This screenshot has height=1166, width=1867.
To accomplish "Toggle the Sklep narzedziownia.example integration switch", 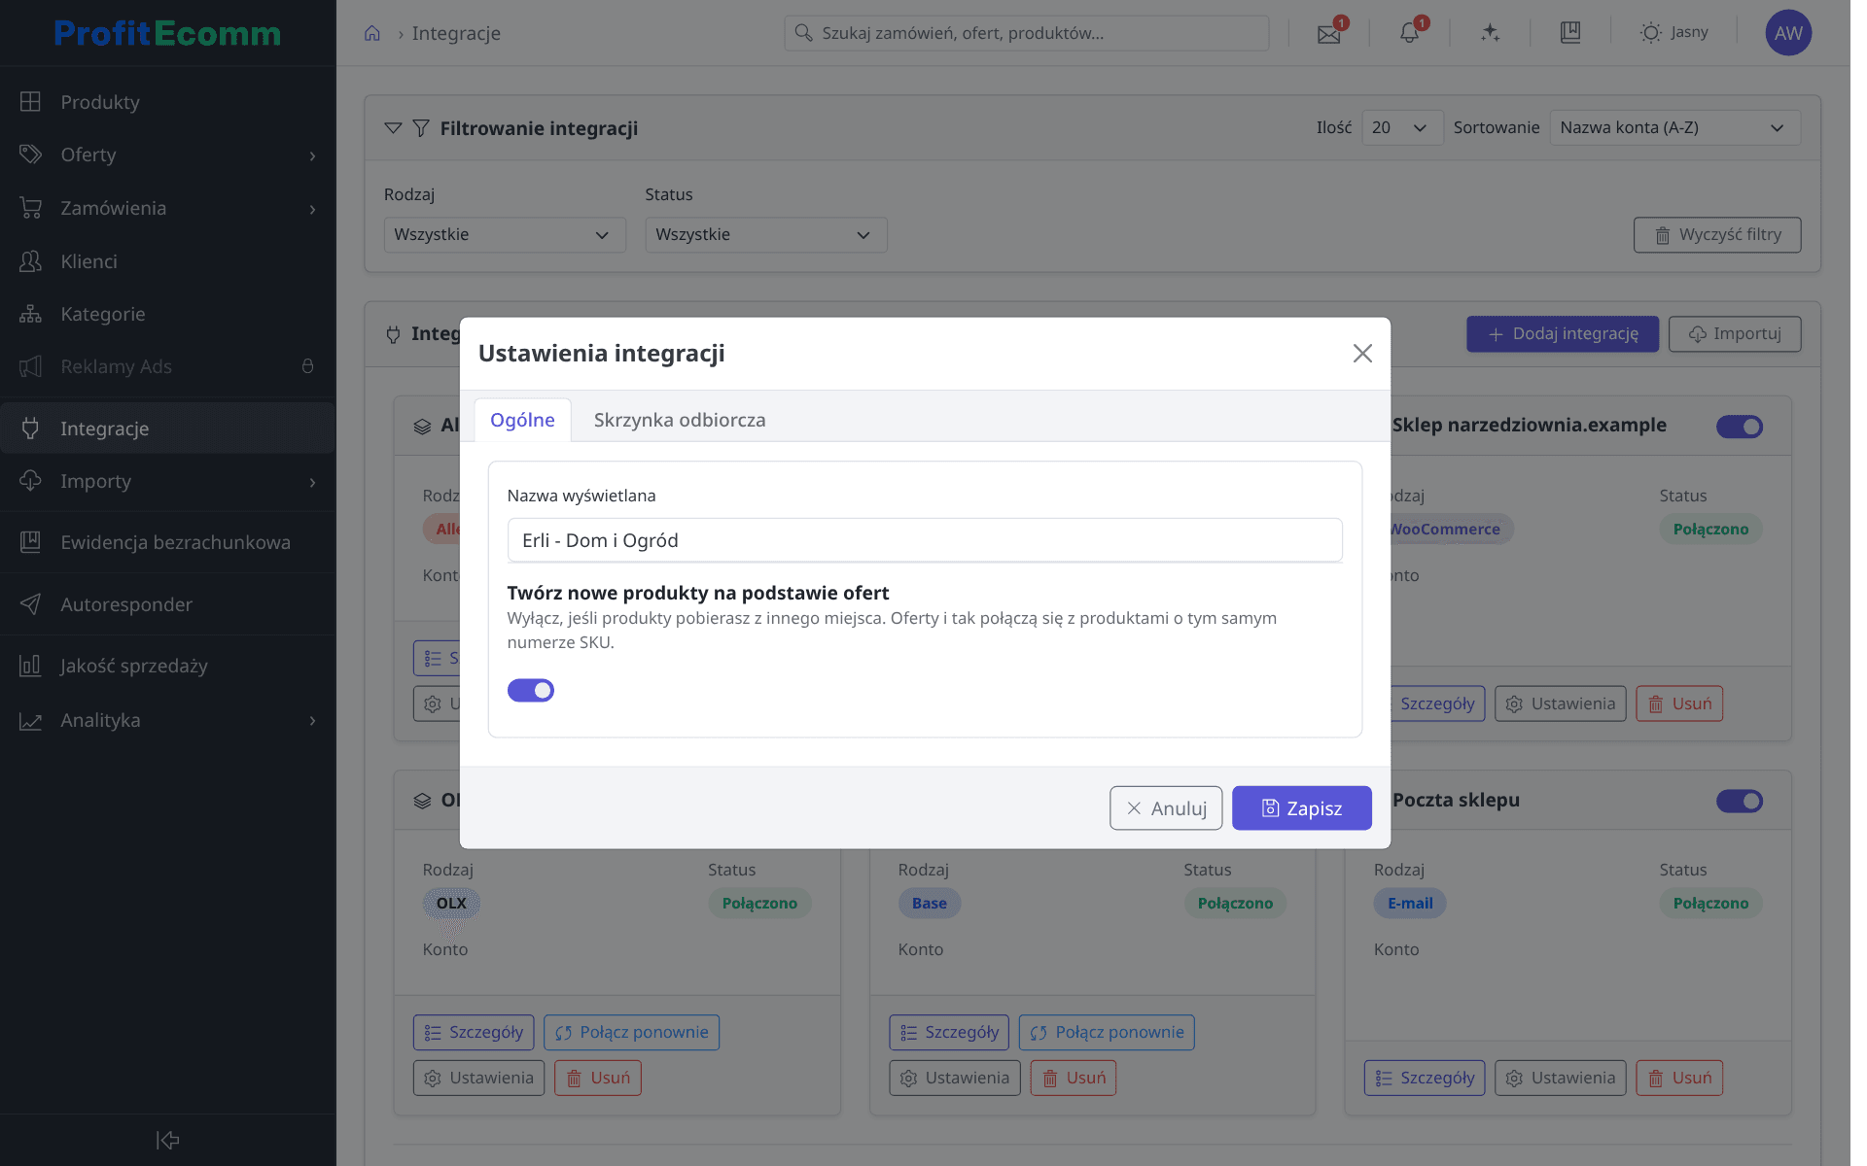I will coord(1740,427).
